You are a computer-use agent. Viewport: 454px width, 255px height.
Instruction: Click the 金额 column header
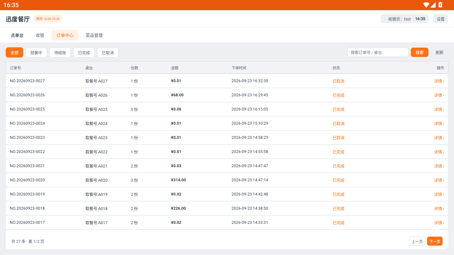pos(175,68)
